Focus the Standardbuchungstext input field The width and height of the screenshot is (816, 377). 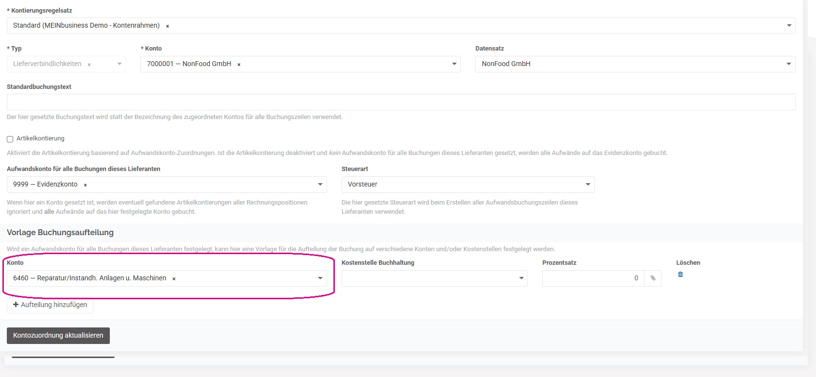(401, 102)
